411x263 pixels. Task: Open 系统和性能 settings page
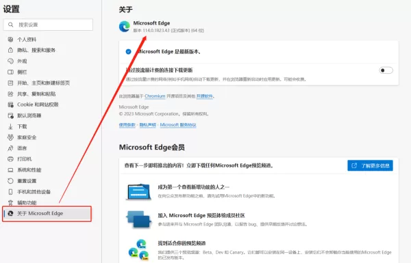click(x=29, y=170)
